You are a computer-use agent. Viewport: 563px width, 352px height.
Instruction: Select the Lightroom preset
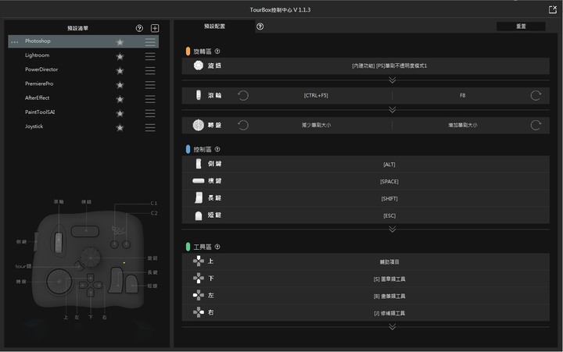(38, 55)
